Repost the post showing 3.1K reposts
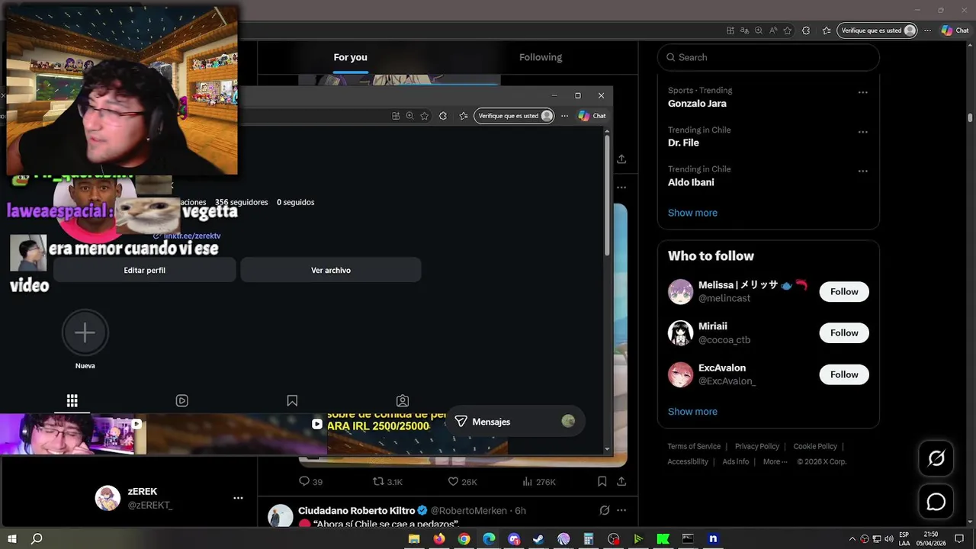The width and height of the screenshot is (976, 549). pyautogui.click(x=387, y=482)
